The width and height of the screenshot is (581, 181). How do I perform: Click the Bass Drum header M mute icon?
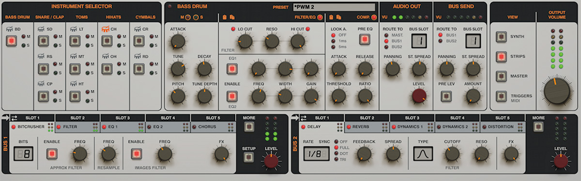tap(188, 17)
